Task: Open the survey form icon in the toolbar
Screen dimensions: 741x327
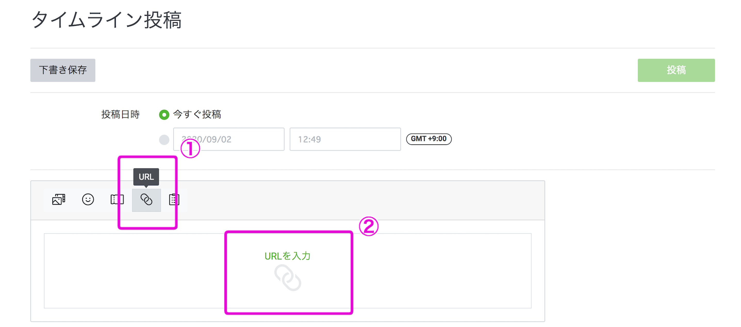Action: [174, 199]
